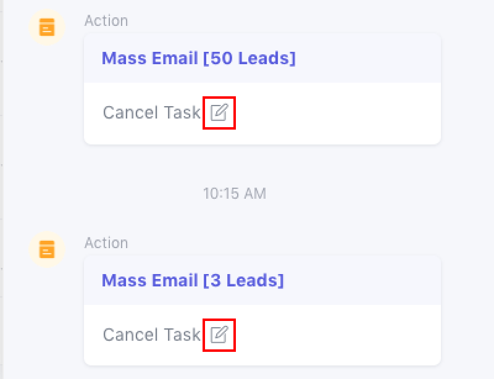The width and height of the screenshot is (494, 379).
Task: Click Cancel Task text in the 50 Leads card
Action: coord(151,112)
